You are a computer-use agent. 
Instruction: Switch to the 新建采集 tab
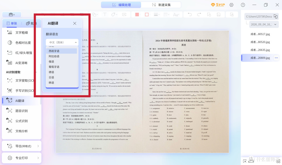[161, 5]
